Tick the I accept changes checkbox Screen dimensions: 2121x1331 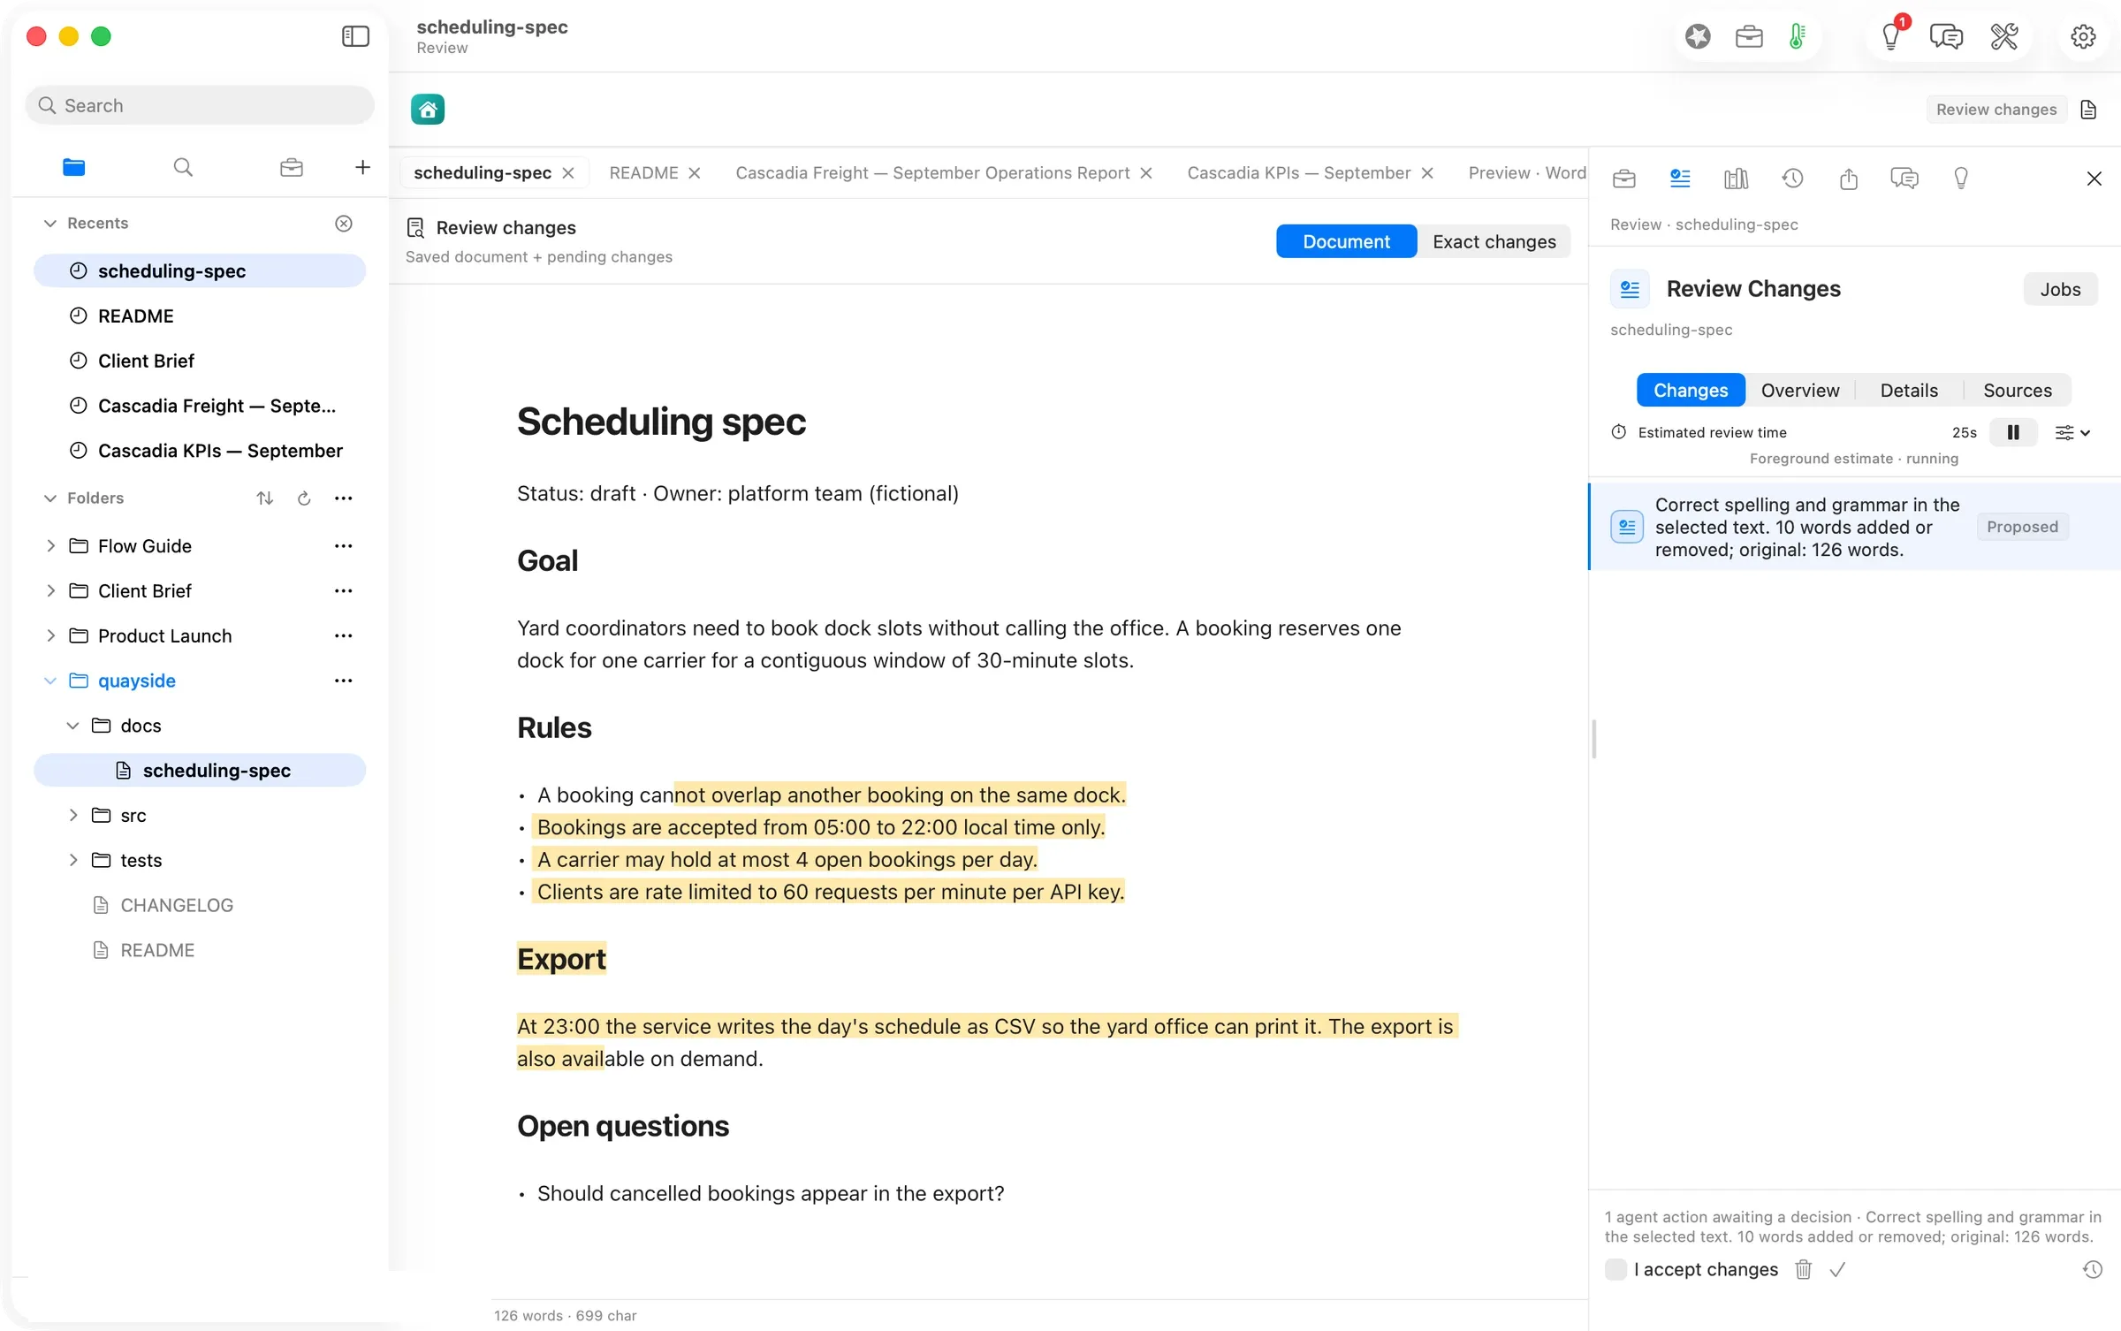click(x=1615, y=1269)
